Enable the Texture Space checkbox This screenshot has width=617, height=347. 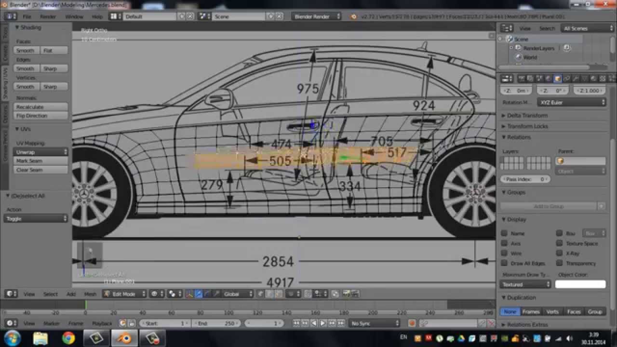(x=559, y=243)
